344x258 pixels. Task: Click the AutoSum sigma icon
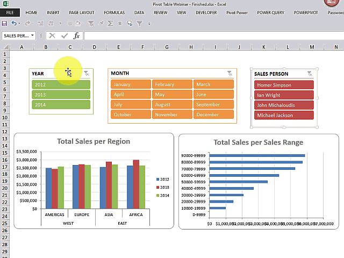(110, 23)
